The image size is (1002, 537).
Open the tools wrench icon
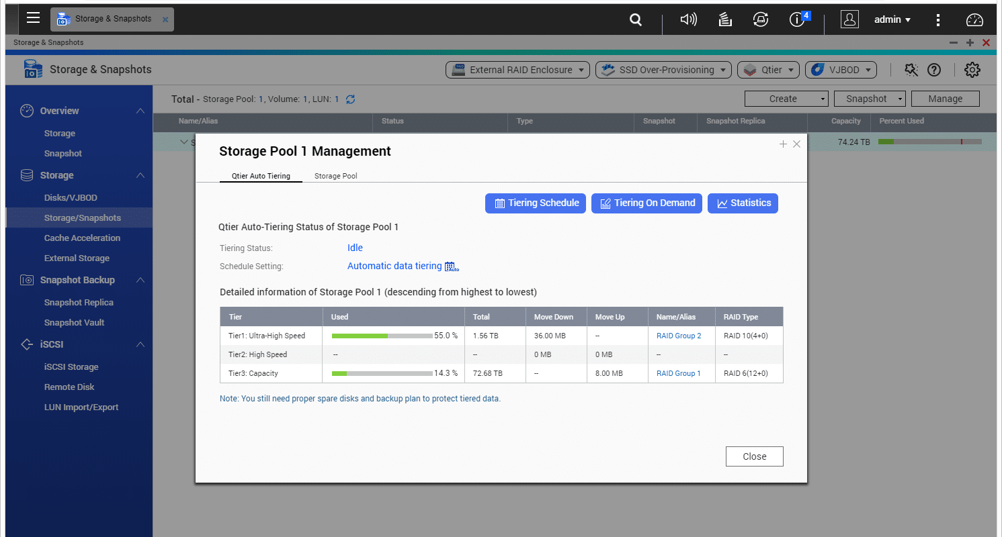(911, 70)
